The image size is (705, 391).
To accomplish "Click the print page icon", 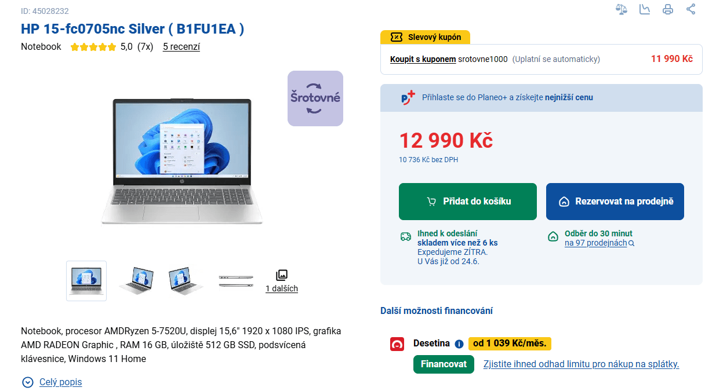I will (x=668, y=9).
